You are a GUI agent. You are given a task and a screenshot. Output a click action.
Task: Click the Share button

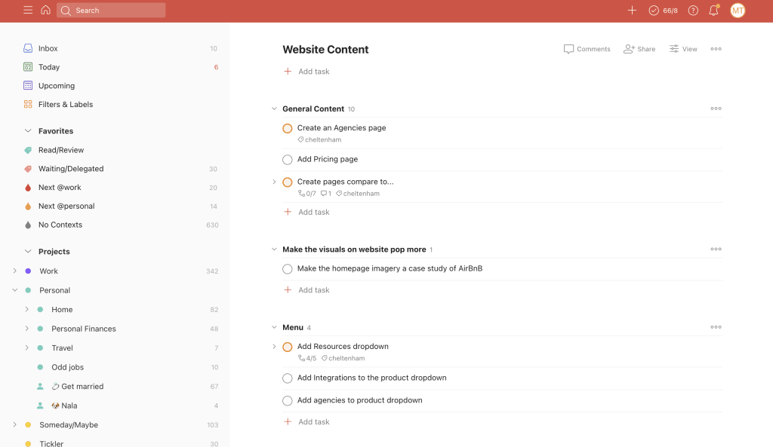(x=639, y=49)
